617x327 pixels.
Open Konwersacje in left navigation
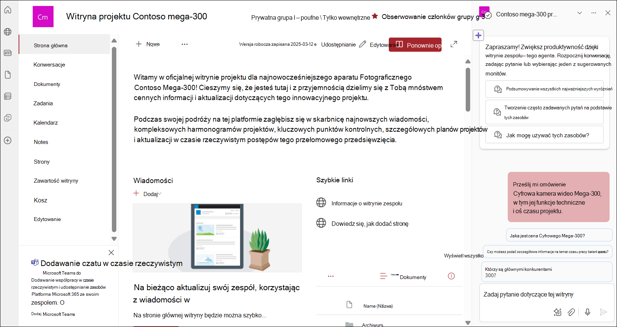pos(49,65)
